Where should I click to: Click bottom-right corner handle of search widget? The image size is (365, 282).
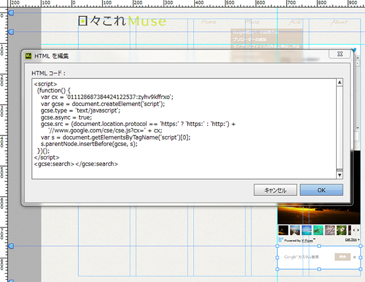point(360,269)
